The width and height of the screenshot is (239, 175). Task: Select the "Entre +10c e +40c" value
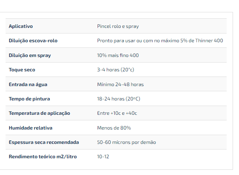pos(117,113)
